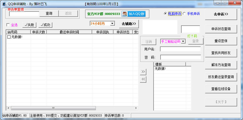This screenshot has width=243, height=120.
Task: Click the 去辅助>> button
Action: pyautogui.click(x=129, y=24)
